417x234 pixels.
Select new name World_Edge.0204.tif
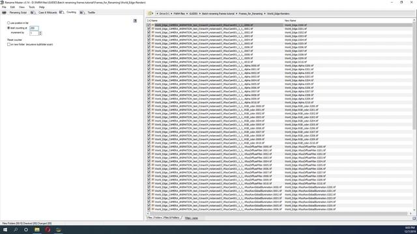(x=296, y=40)
